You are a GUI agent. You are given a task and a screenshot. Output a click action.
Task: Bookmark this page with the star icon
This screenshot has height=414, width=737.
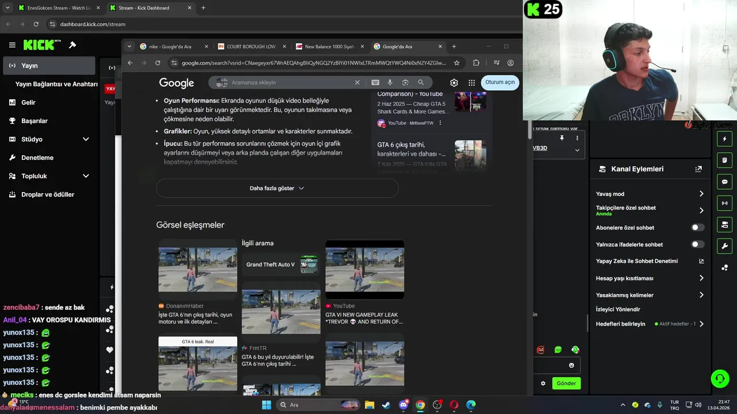(457, 63)
